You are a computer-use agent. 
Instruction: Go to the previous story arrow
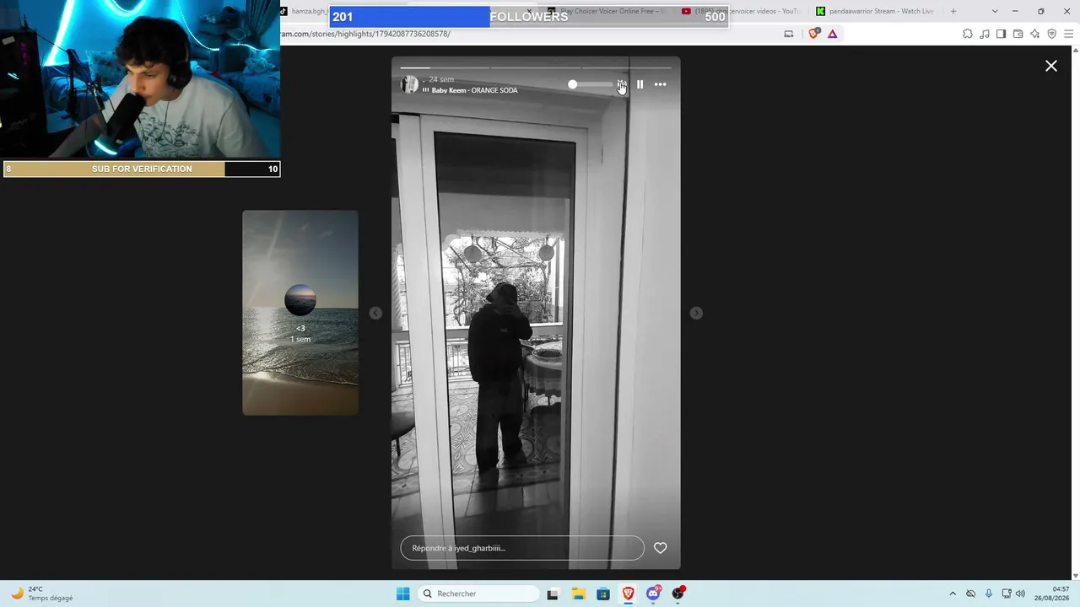[375, 313]
